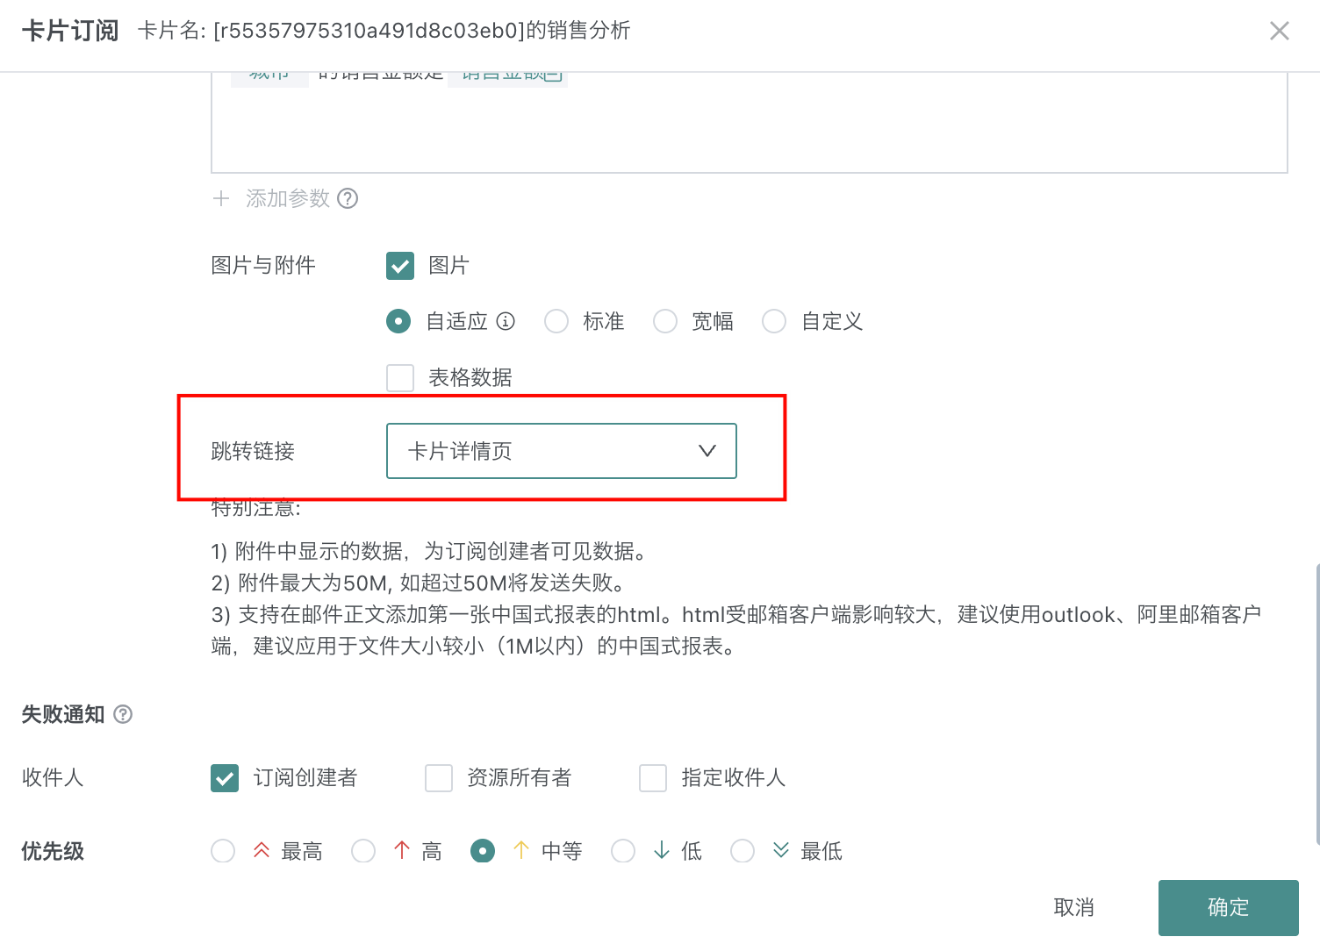
Task: Select the 自定义 image size option
Action: click(x=774, y=322)
